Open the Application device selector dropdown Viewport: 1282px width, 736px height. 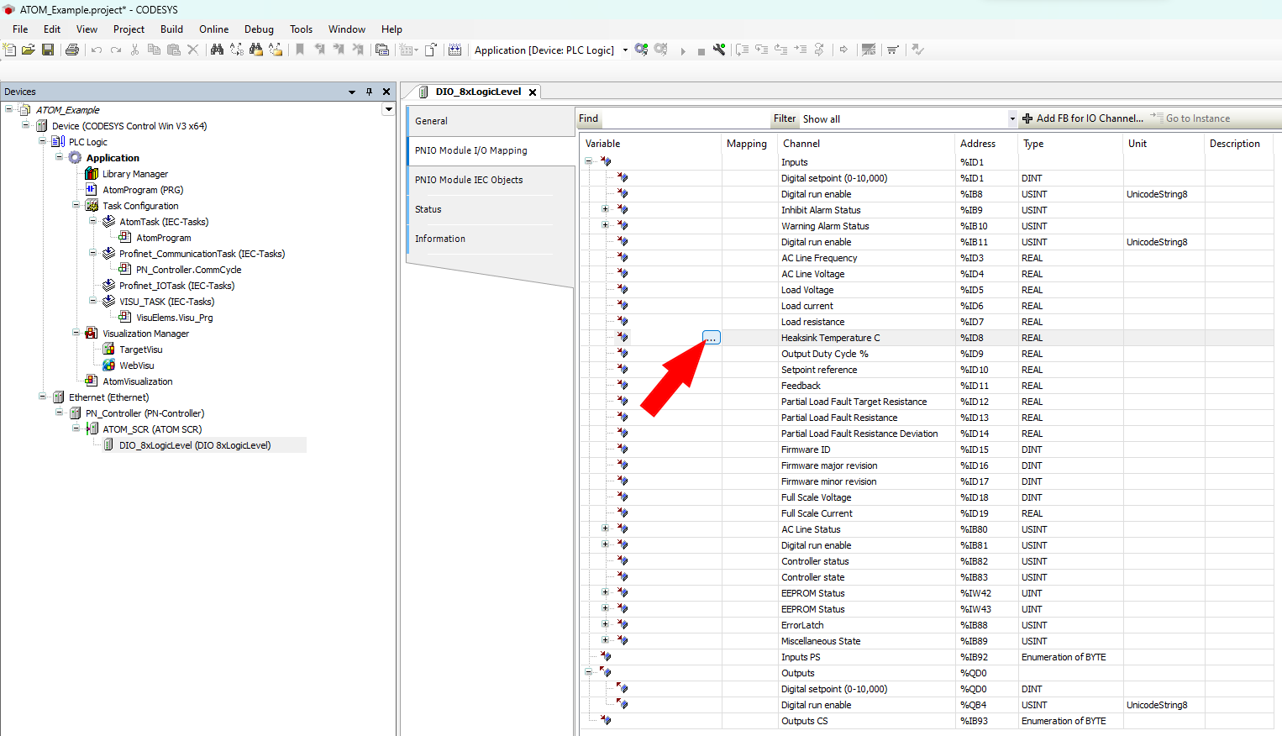625,50
